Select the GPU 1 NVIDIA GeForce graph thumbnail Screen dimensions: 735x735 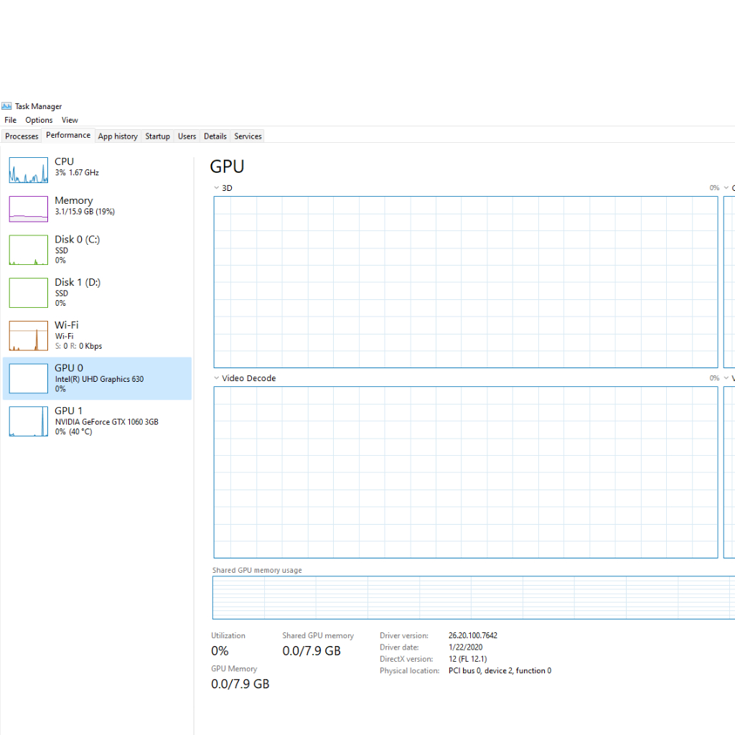pos(28,421)
